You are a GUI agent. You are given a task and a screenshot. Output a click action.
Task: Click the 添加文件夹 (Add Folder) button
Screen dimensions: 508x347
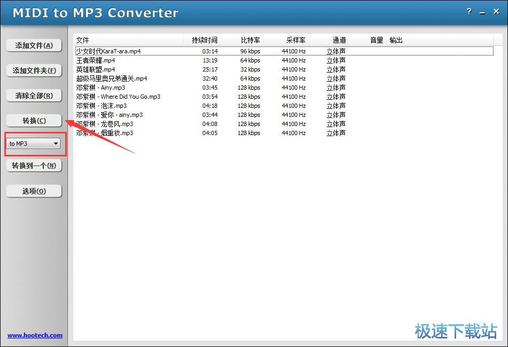point(34,70)
